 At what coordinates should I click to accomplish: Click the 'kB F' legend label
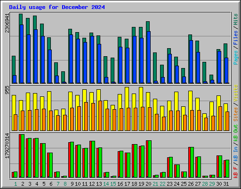point(236,172)
